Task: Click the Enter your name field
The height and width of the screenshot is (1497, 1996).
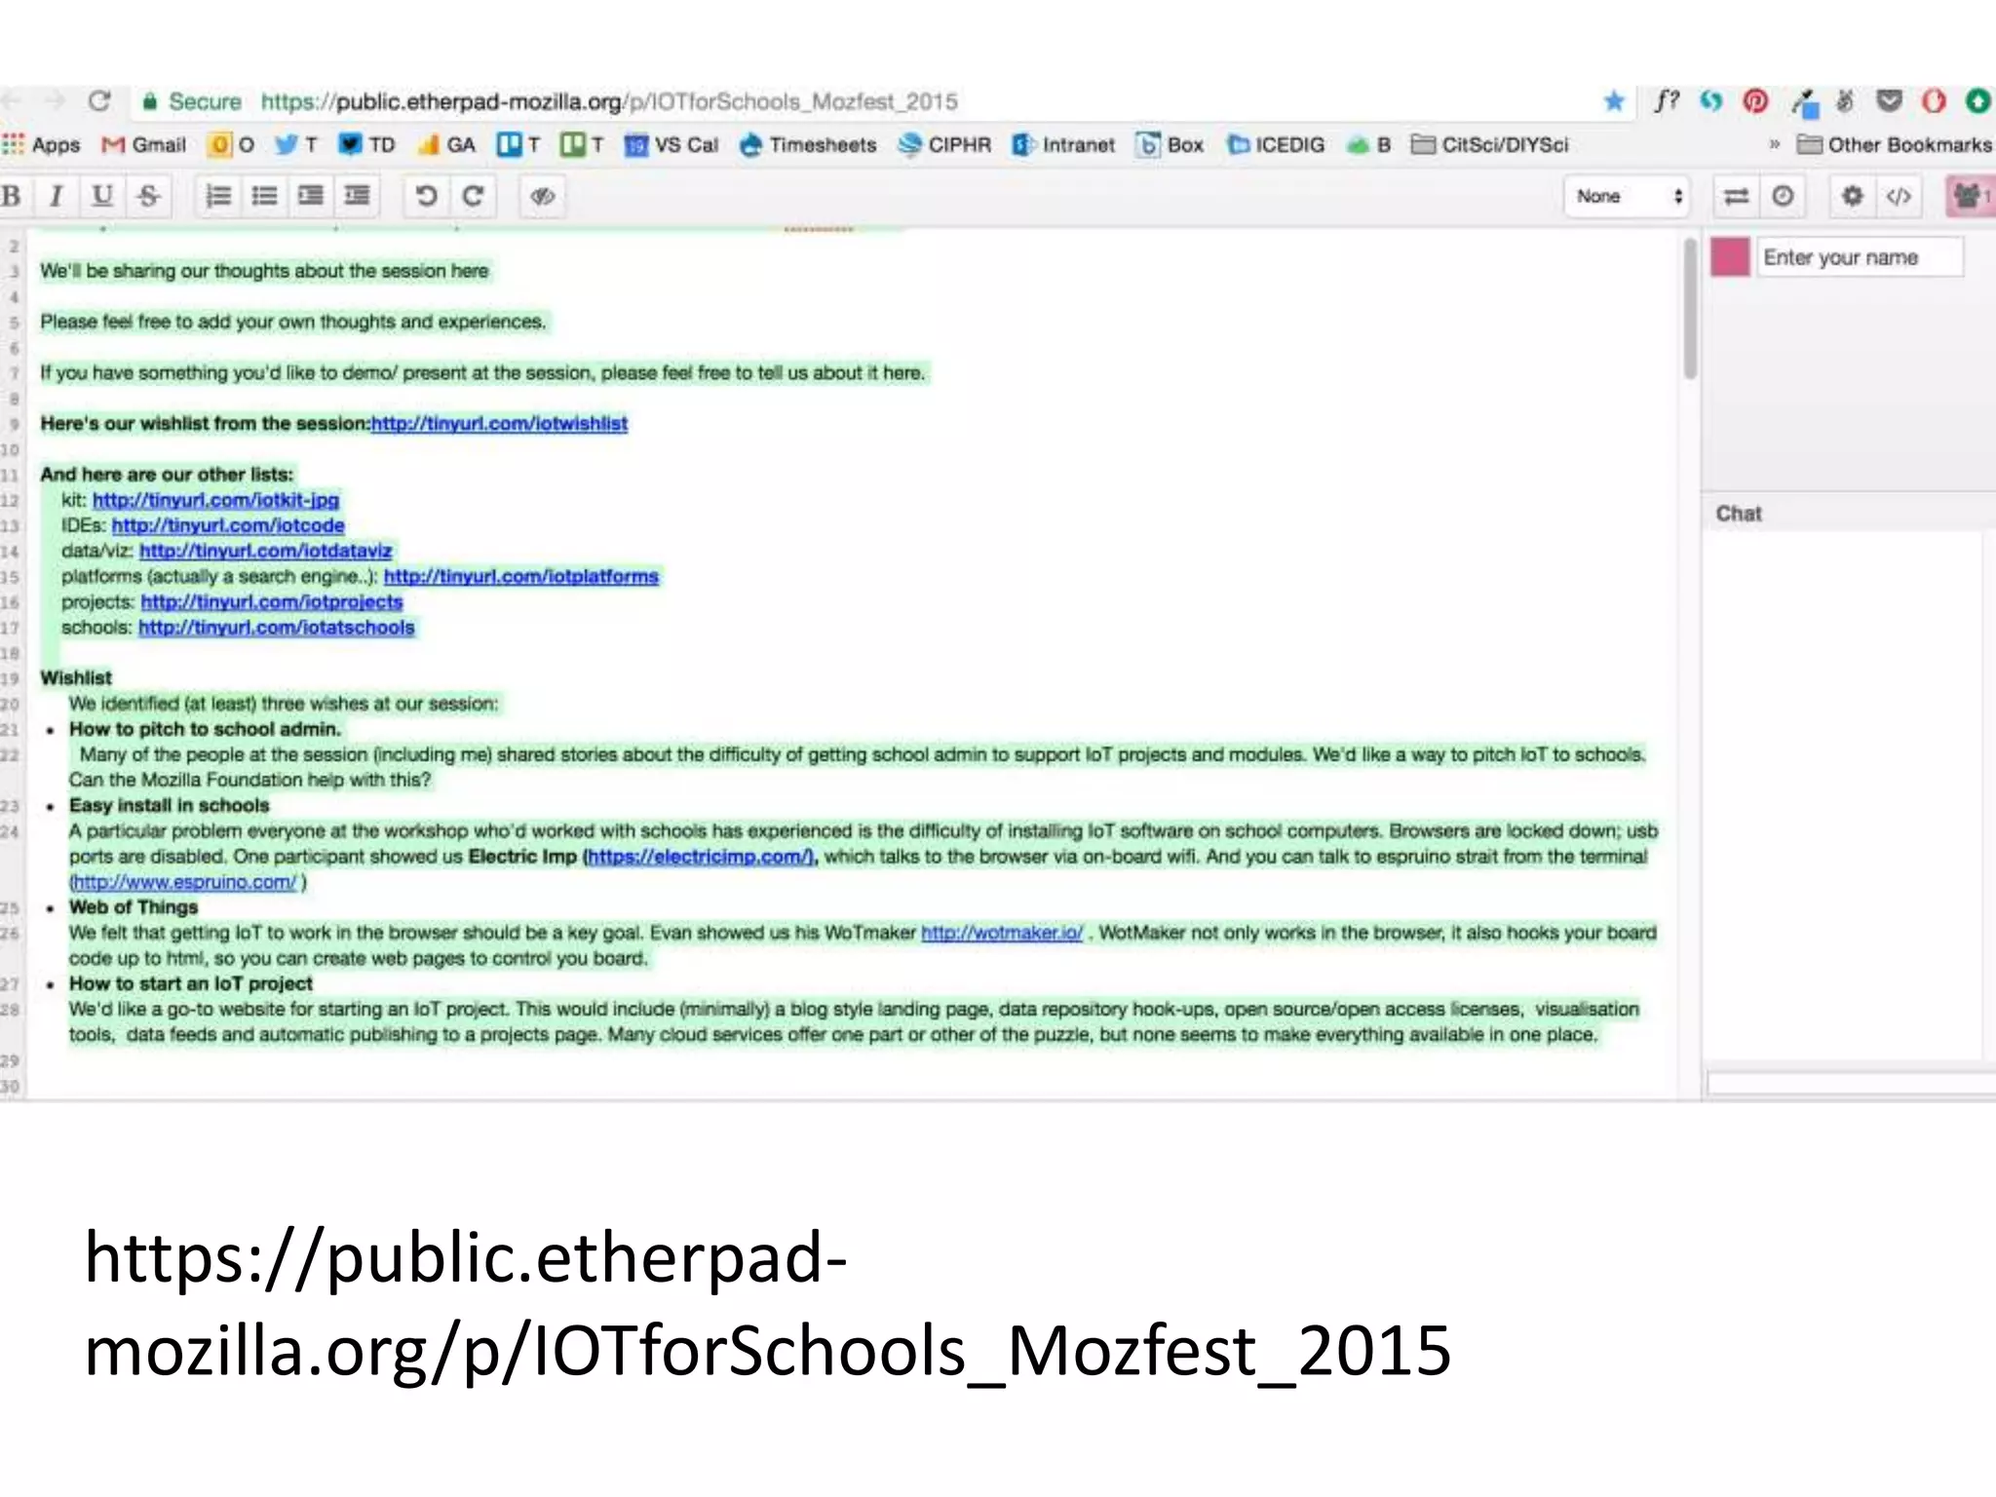Action: click(1860, 257)
